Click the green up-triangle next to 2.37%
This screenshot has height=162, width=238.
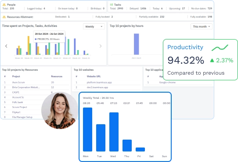tap(212, 61)
